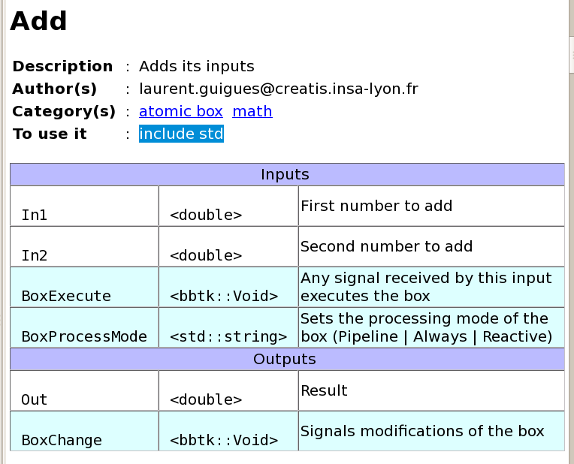574x464 pixels.
Task: Click the Signals modifications of the box text
Action: click(422, 431)
